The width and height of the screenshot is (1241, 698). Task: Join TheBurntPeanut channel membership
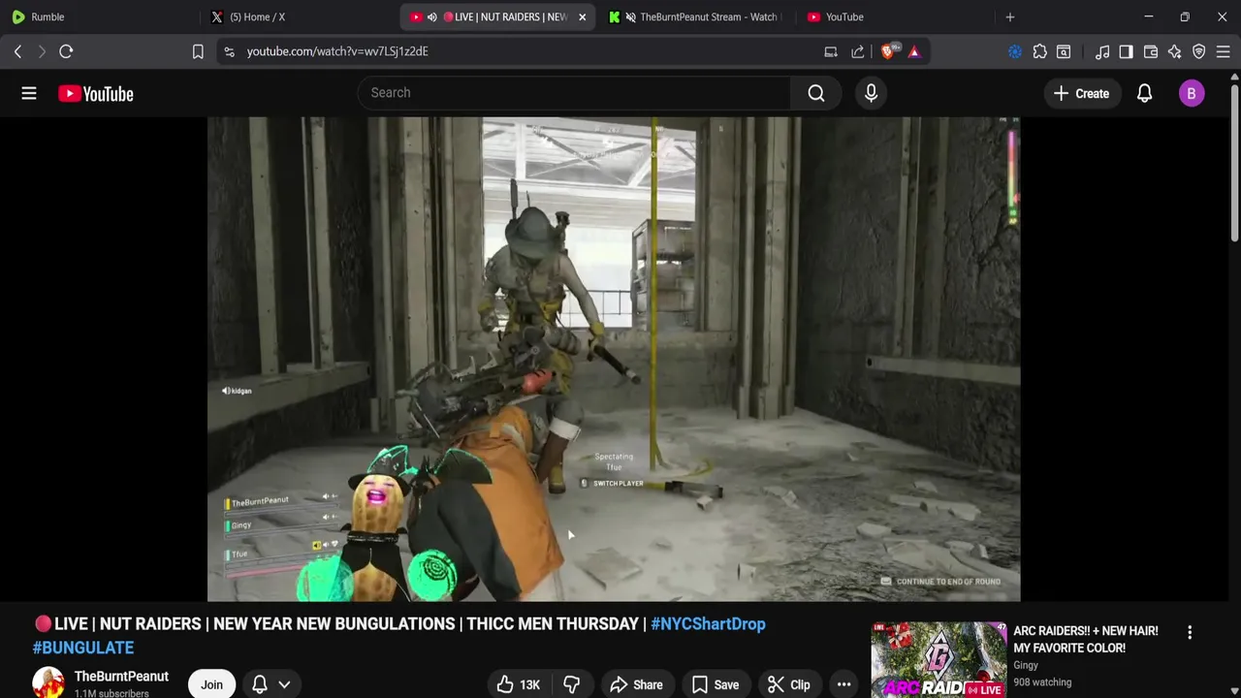tap(211, 684)
